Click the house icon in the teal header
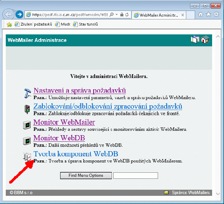This screenshot has height=204, width=224. [205, 40]
